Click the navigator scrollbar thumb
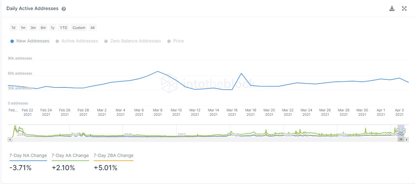The width and height of the screenshot is (415, 184). (401, 139)
